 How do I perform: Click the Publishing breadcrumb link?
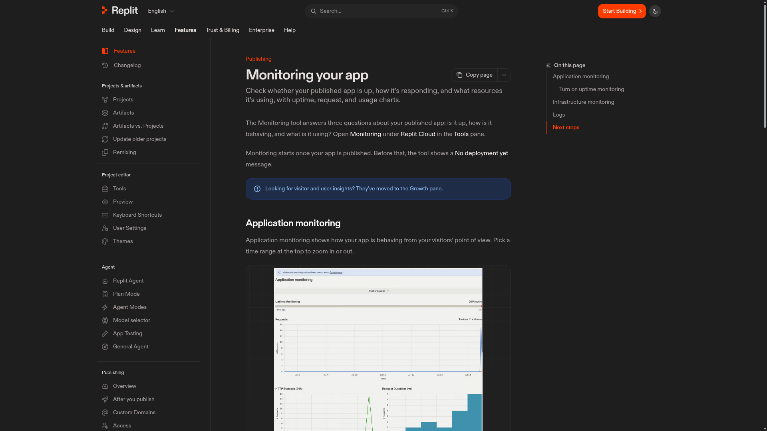coord(258,59)
